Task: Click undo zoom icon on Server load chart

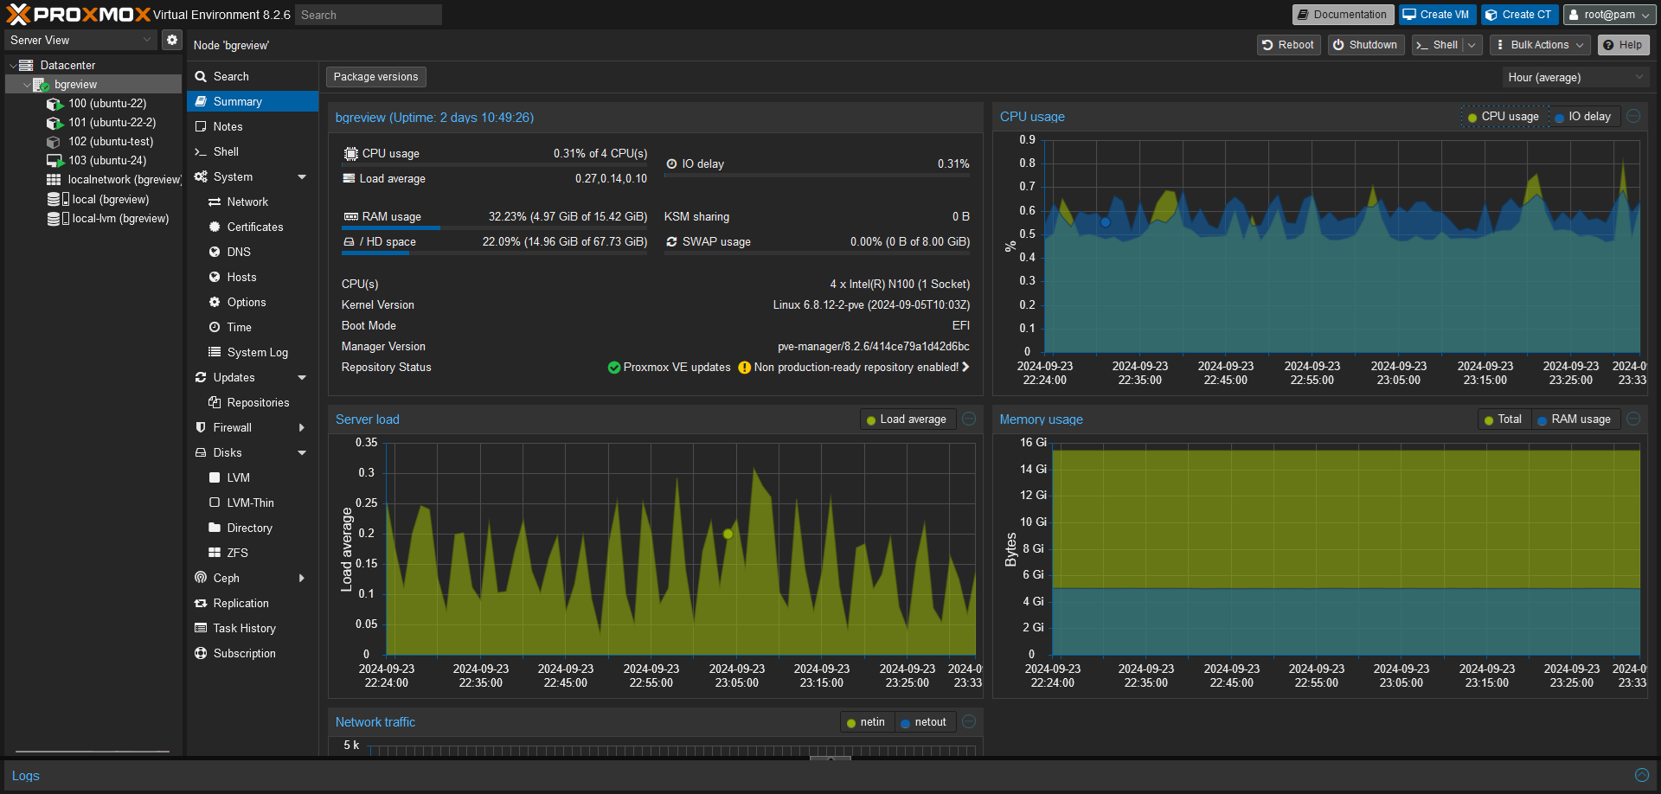Action: (x=969, y=419)
